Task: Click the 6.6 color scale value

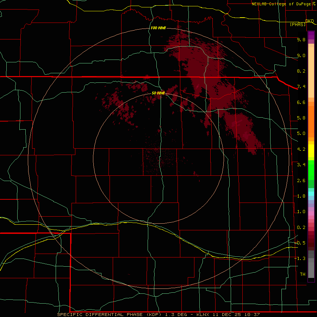Action: [301, 102]
